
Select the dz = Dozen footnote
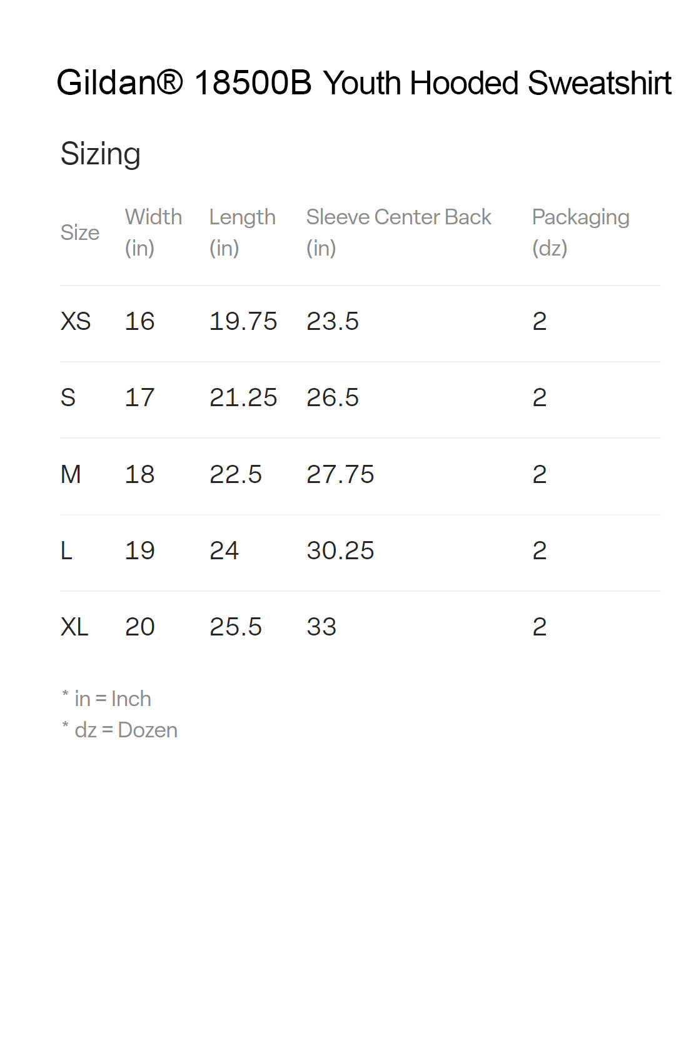click(120, 730)
